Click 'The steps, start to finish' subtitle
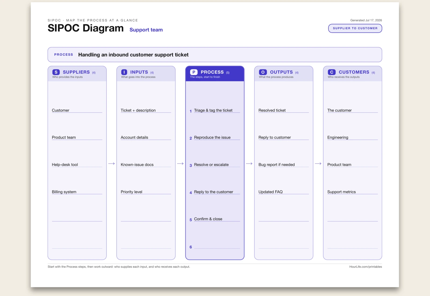The image size is (430, 296). tap(205, 77)
